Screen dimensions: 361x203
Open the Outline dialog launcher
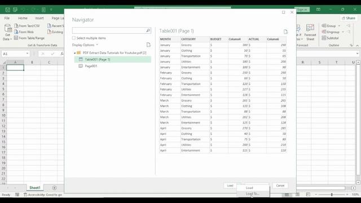click(x=351, y=45)
